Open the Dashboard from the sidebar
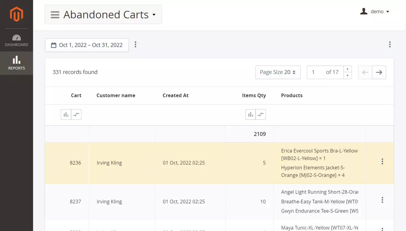 (x=17, y=41)
